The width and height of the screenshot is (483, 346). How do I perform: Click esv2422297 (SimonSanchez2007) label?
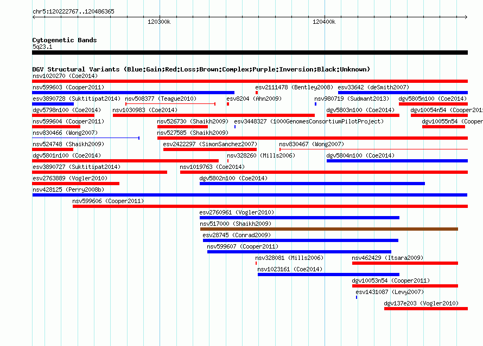click(210, 144)
